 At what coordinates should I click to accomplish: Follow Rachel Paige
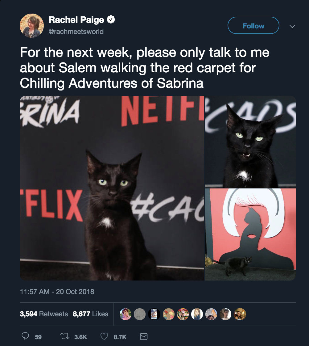pyautogui.click(x=253, y=26)
